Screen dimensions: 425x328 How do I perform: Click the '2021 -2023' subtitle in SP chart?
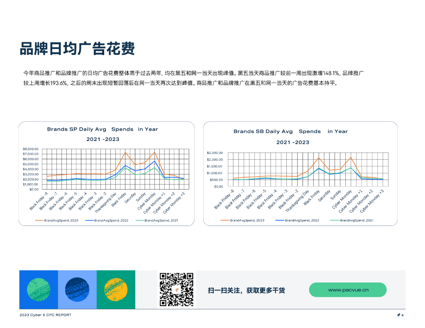[103, 139]
